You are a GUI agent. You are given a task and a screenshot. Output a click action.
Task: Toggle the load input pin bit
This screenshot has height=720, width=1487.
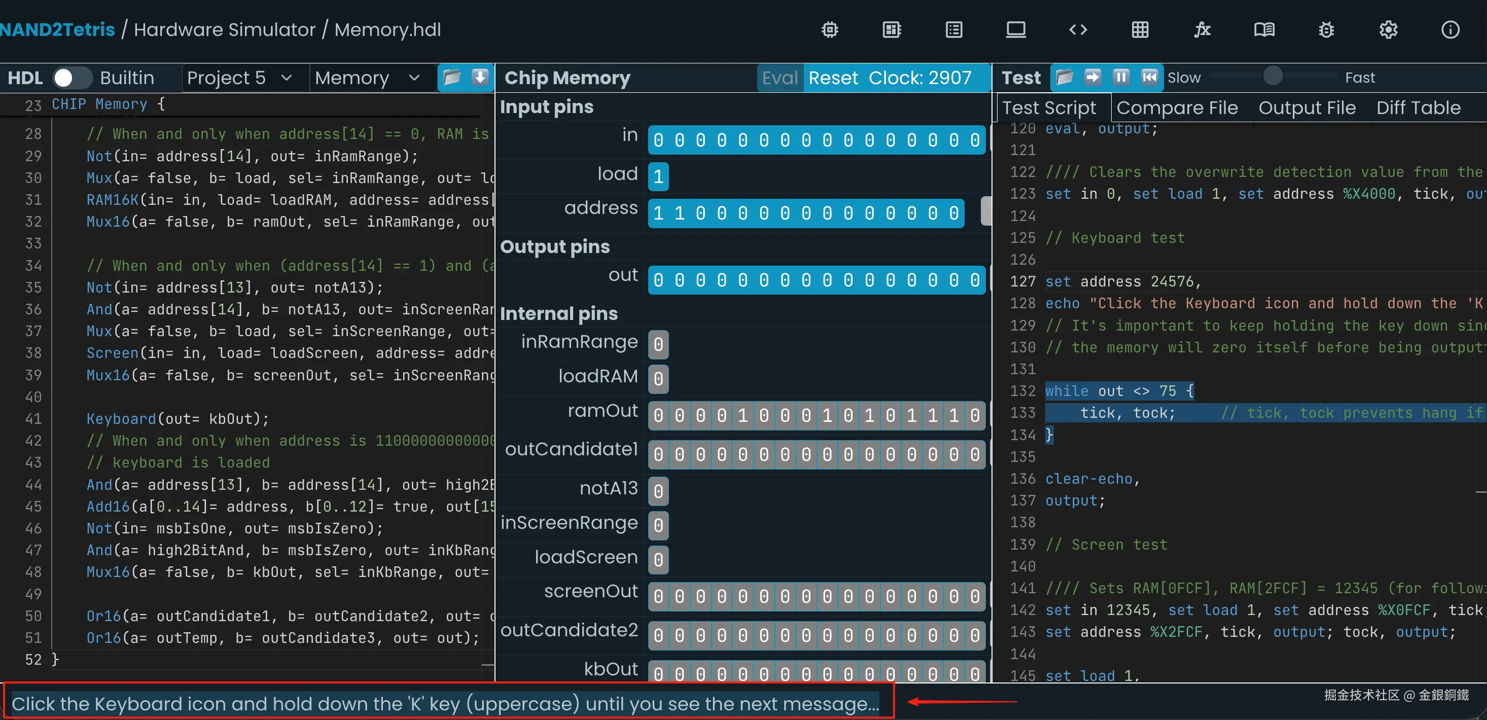pos(658,176)
